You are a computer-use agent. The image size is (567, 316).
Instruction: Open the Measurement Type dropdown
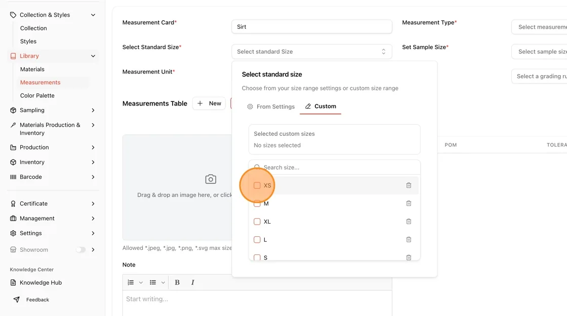click(539, 27)
